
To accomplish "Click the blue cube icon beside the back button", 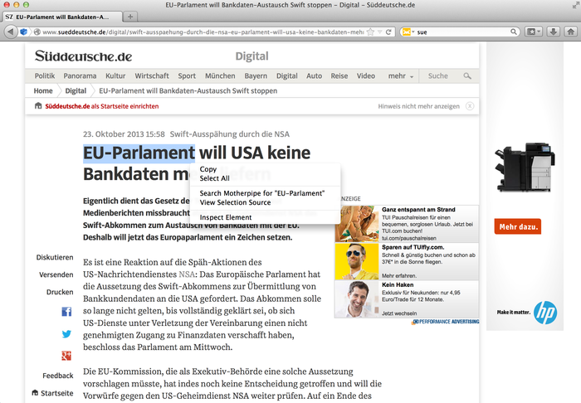I will coord(23,32).
